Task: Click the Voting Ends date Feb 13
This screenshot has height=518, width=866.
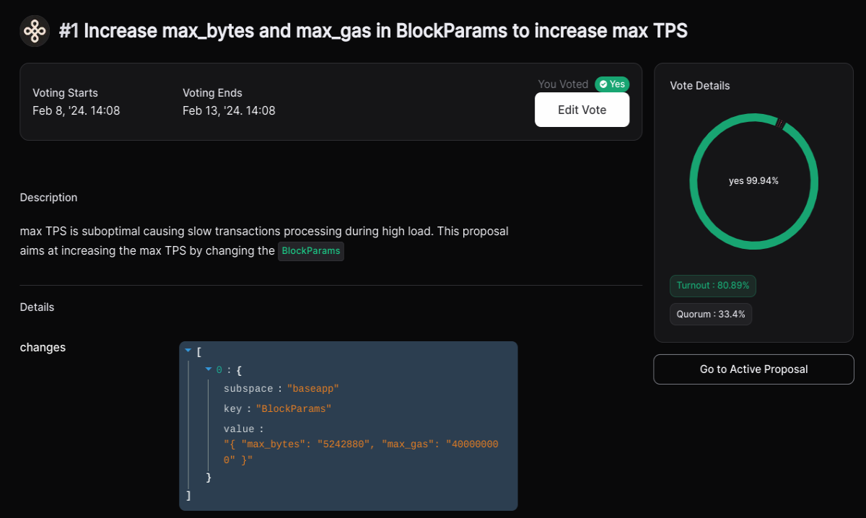Action: (229, 111)
